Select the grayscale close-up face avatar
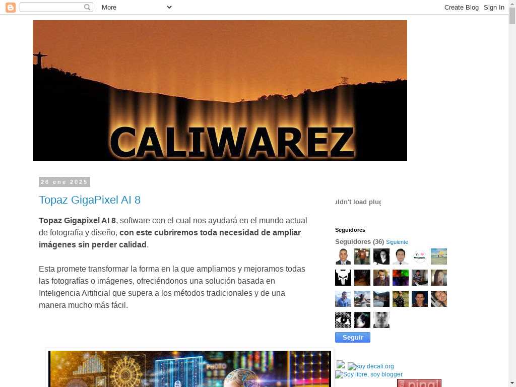This screenshot has height=387, width=516. tap(381, 320)
